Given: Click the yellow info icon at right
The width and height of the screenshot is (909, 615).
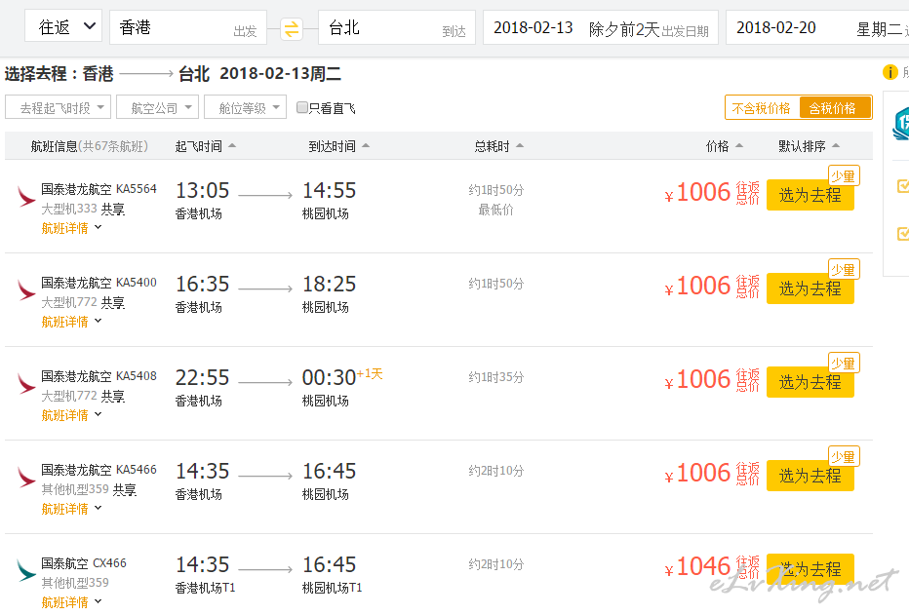Looking at the screenshot, I should (x=889, y=72).
